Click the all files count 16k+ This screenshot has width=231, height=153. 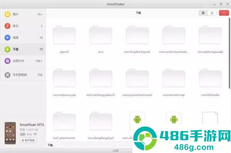pos(39,61)
